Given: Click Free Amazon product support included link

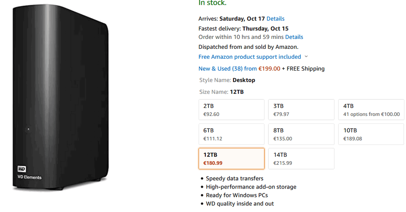Looking at the screenshot, I should [x=250, y=57].
